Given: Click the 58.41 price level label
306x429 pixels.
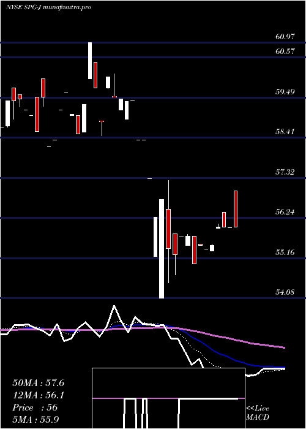Looking at the screenshot, I should pos(285,132).
